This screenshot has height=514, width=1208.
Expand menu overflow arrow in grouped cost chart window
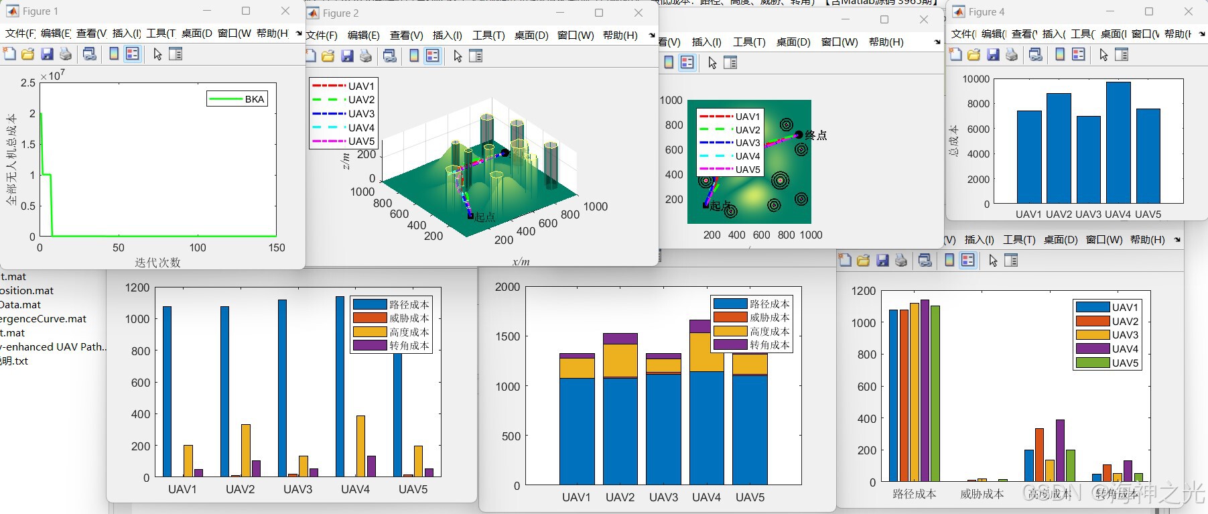(x=1177, y=239)
